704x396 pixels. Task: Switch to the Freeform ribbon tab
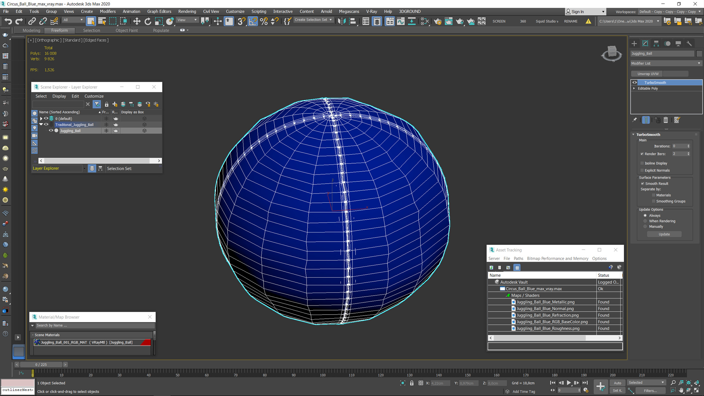tap(59, 30)
